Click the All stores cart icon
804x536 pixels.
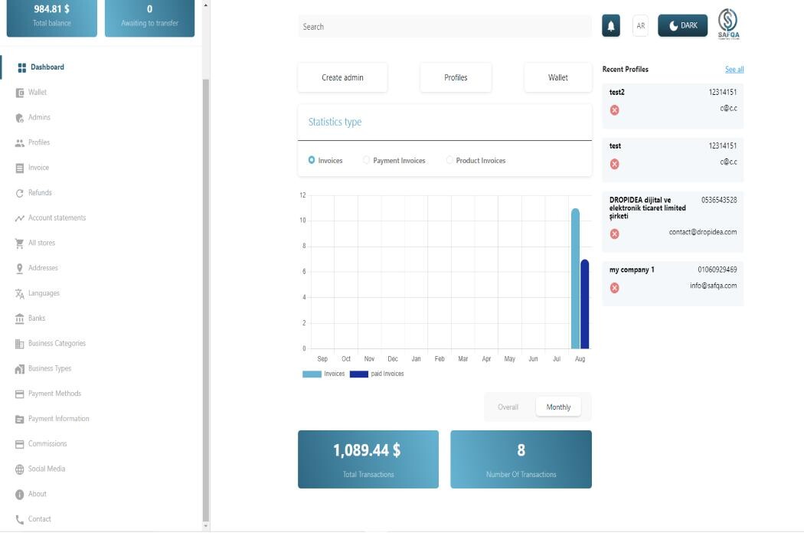20,243
